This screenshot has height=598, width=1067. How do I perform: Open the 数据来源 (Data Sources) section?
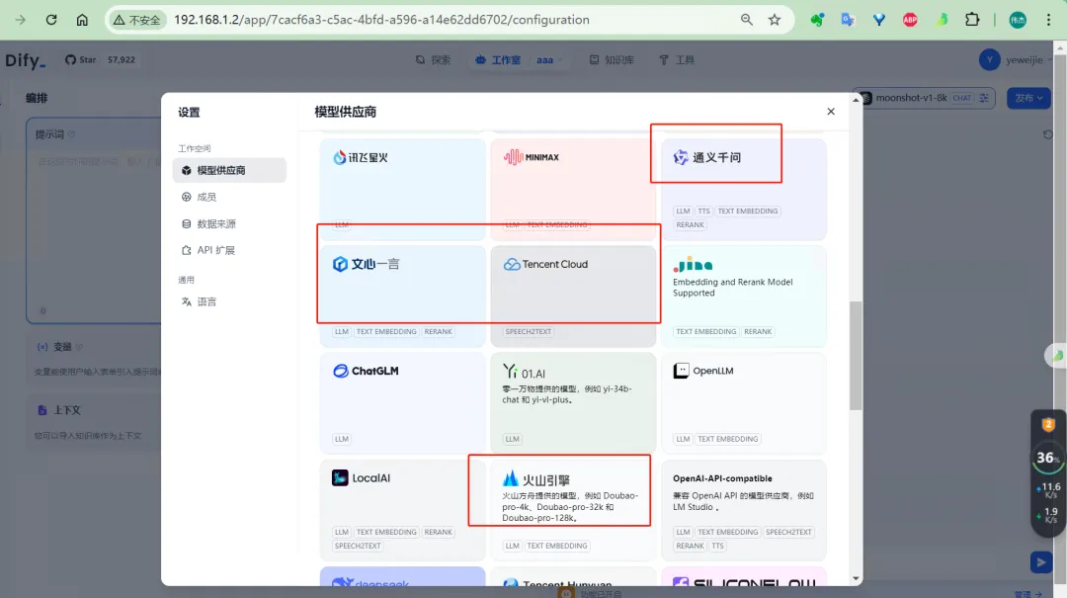pos(216,223)
